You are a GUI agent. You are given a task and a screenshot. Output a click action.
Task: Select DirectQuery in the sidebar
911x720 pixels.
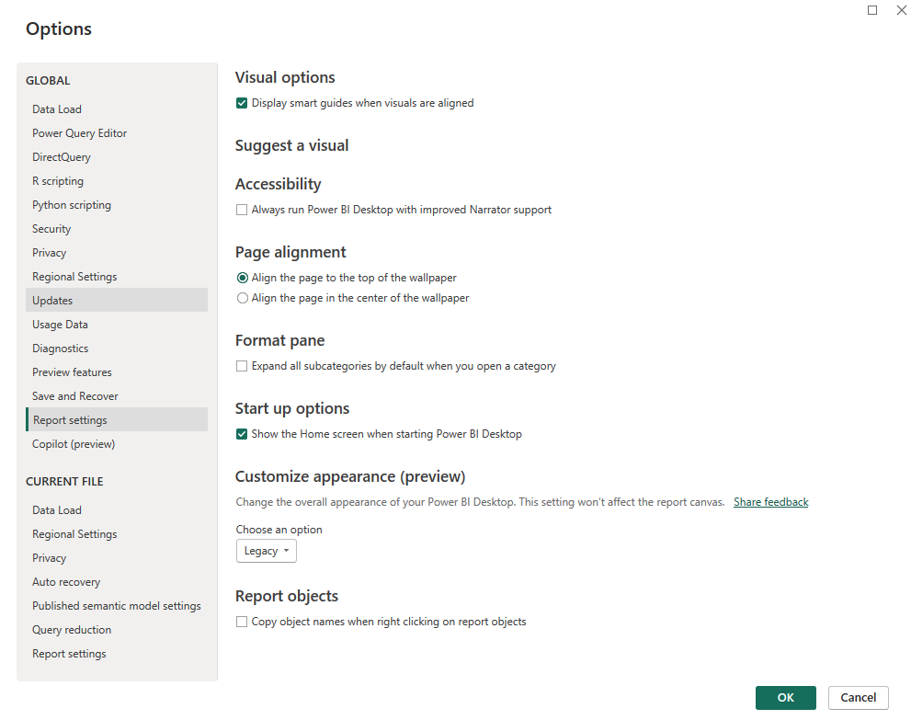tap(61, 156)
